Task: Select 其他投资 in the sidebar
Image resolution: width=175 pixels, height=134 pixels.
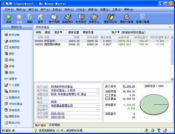Action: pyautogui.click(x=12, y=110)
